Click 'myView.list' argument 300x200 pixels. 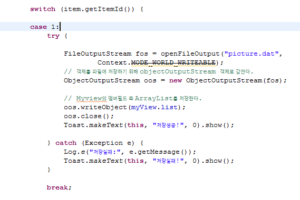tap(154, 108)
